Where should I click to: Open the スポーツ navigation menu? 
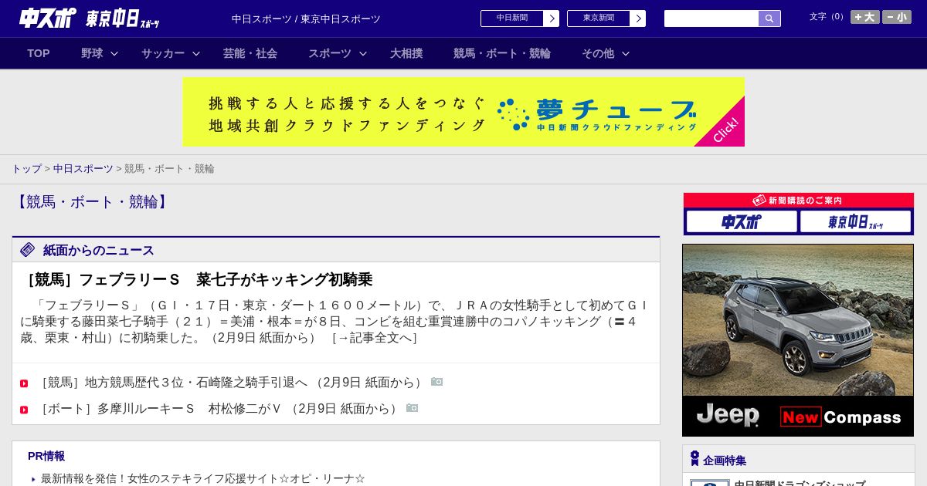tap(330, 53)
